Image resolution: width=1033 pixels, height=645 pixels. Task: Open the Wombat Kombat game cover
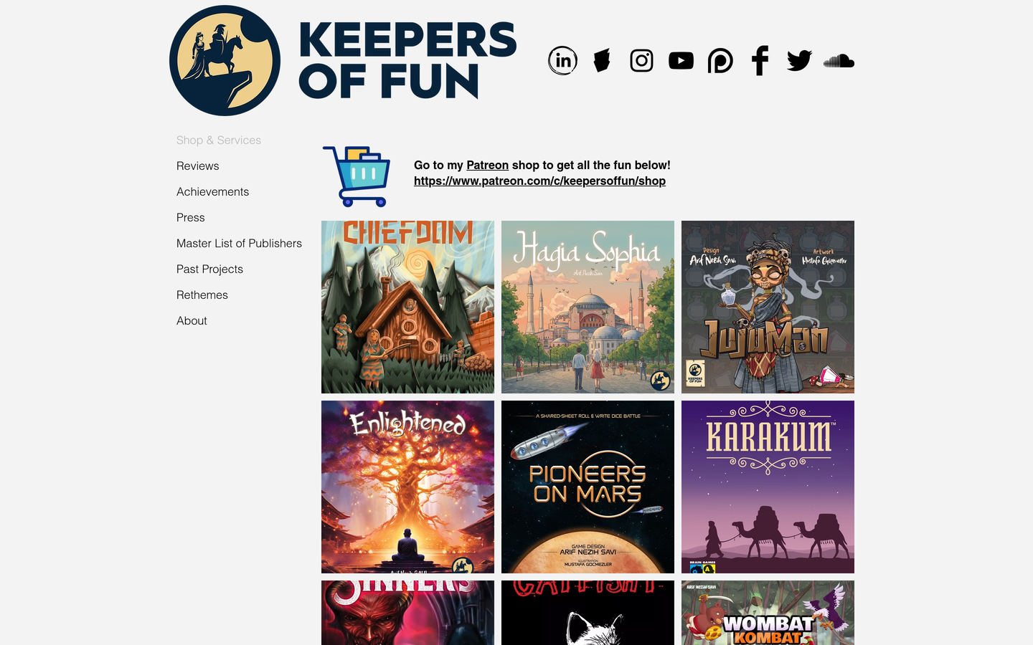[768, 613]
